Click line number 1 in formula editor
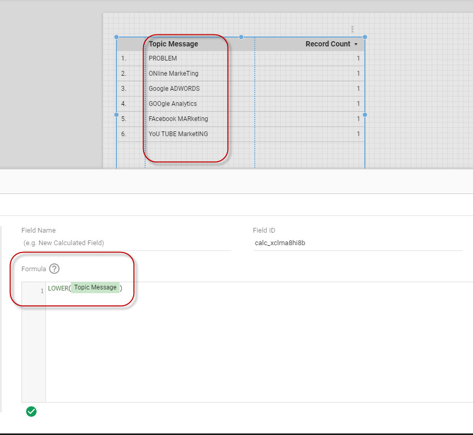 pos(42,291)
